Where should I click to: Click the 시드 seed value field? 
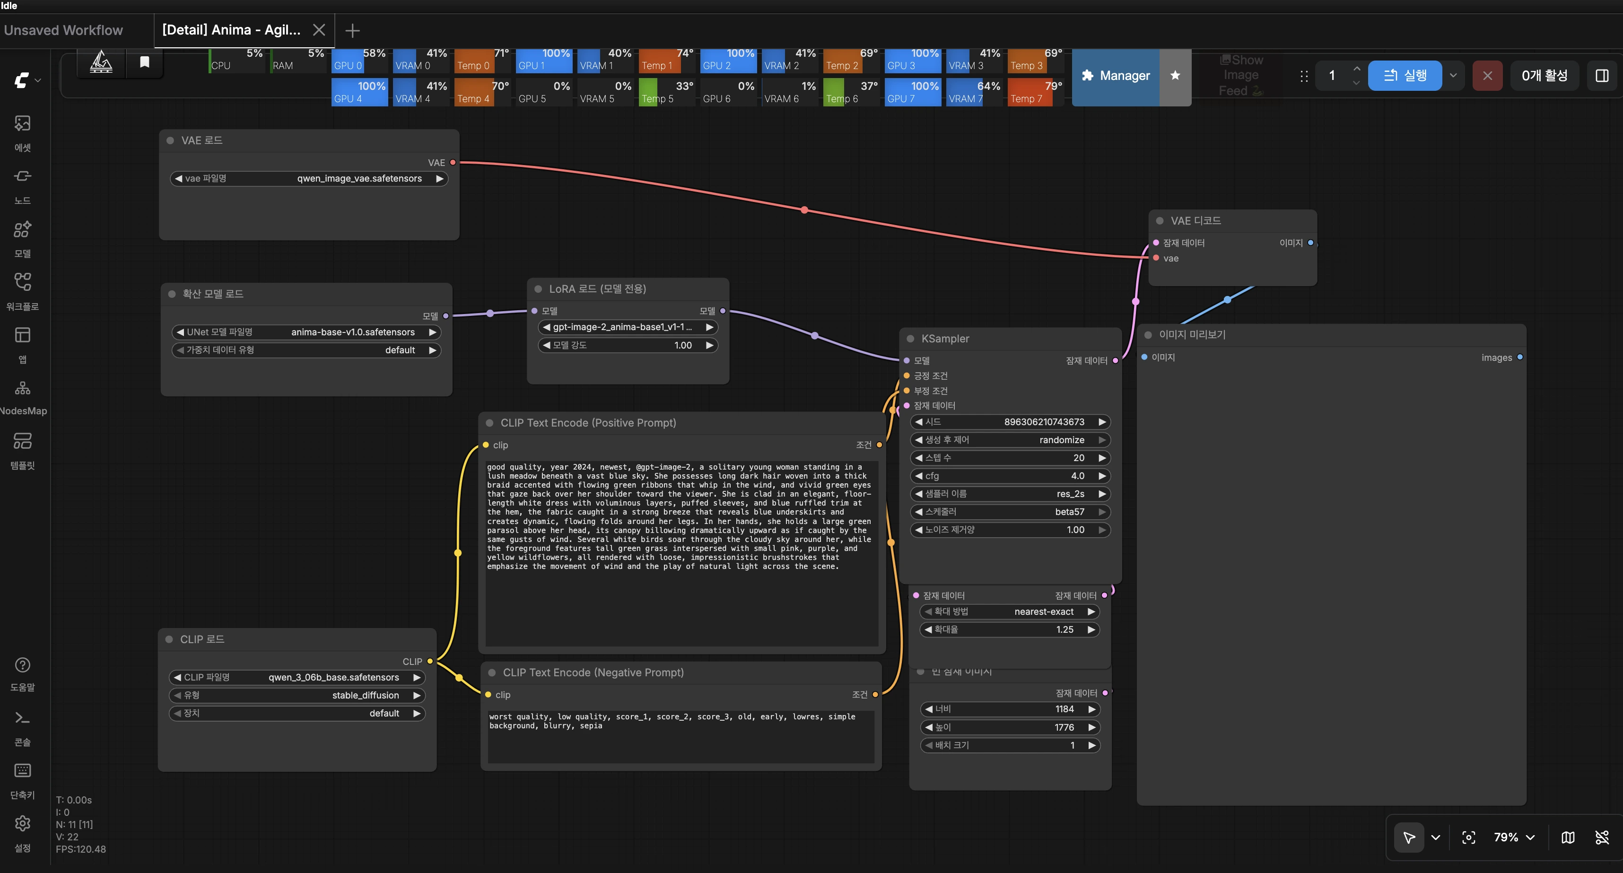tap(1010, 422)
